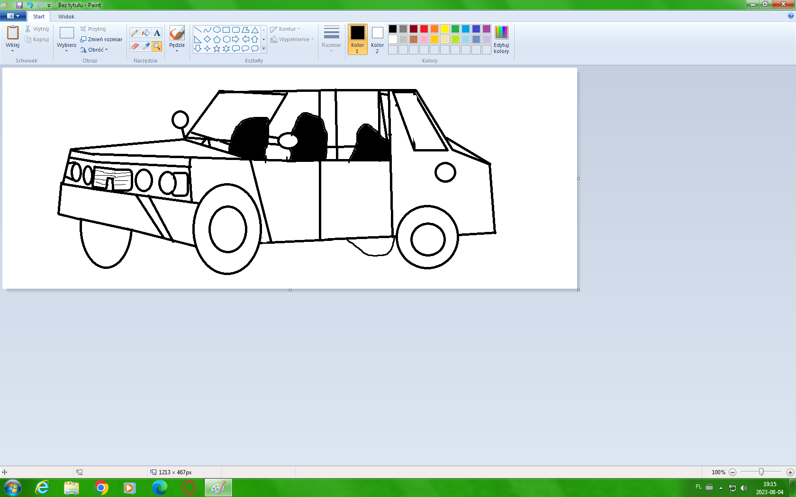Activate Kolor 2 background color
The height and width of the screenshot is (497, 796).
click(377, 40)
